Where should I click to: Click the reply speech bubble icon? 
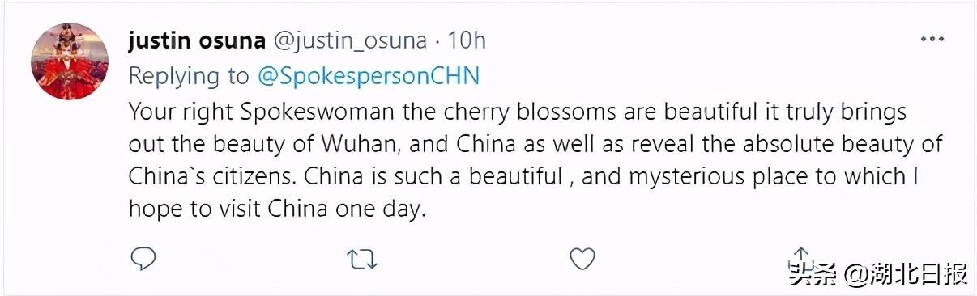click(143, 259)
